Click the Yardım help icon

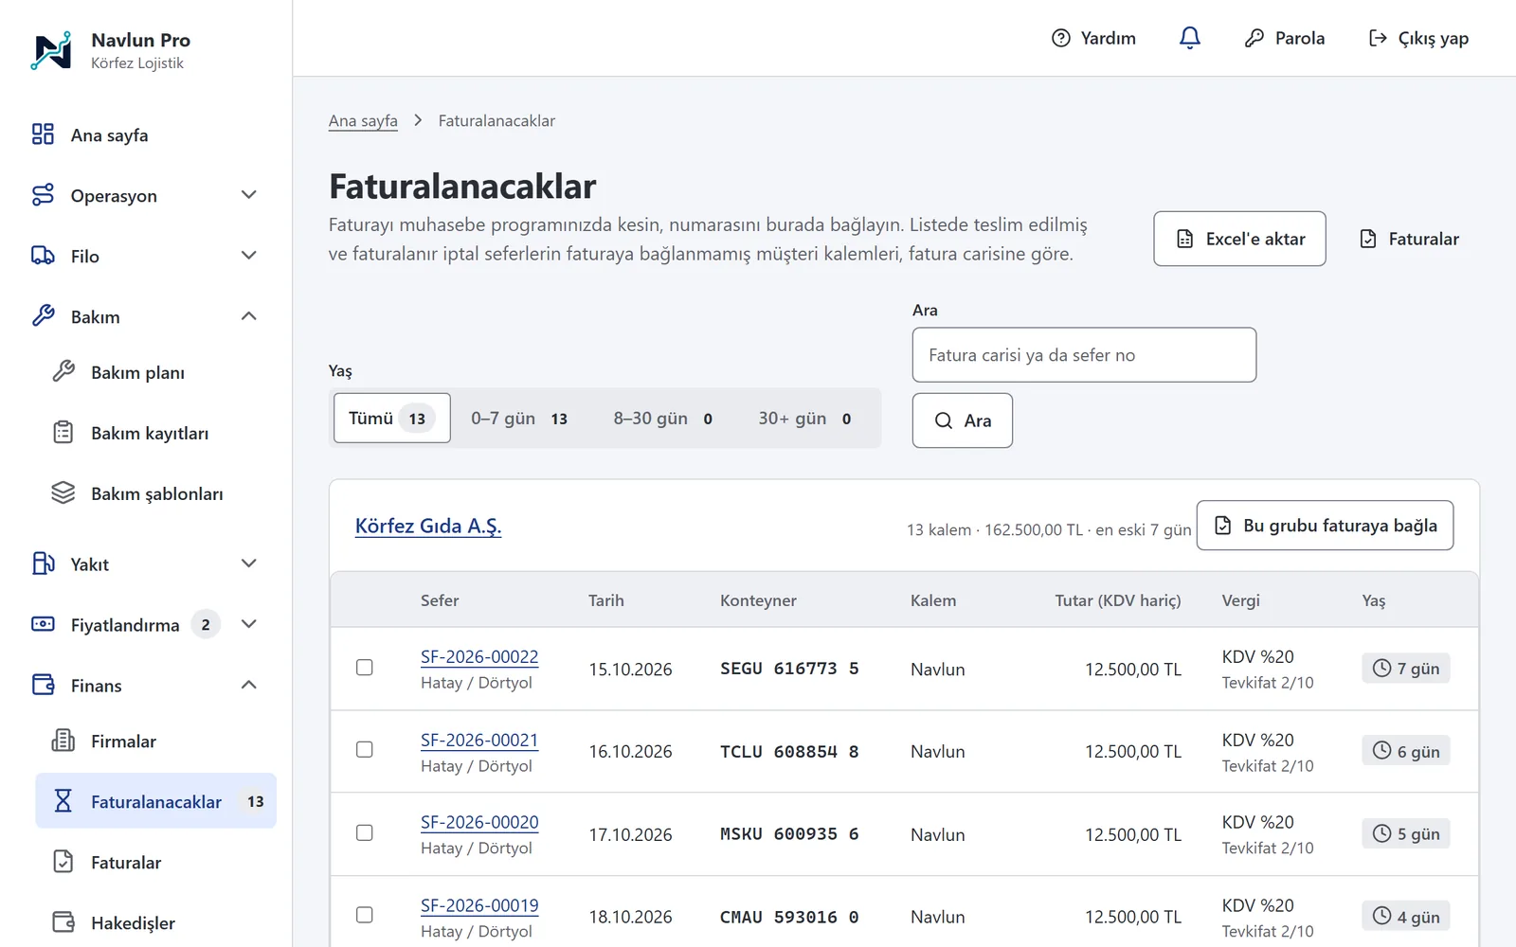coord(1061,38)
